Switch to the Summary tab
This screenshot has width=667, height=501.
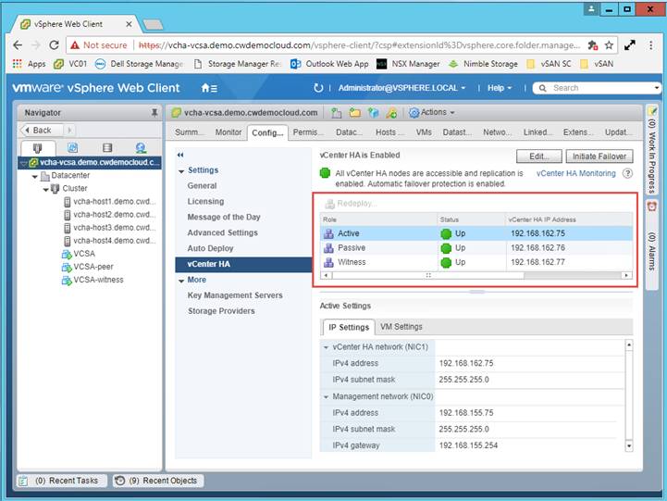coord(190,132)
